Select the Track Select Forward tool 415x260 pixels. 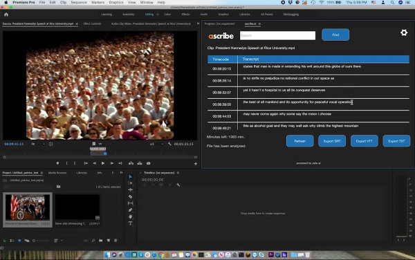(130, 183)
